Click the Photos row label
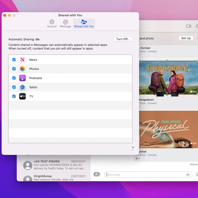The width and height of the screenshot is (198, 198). click(x=34, y=69)
